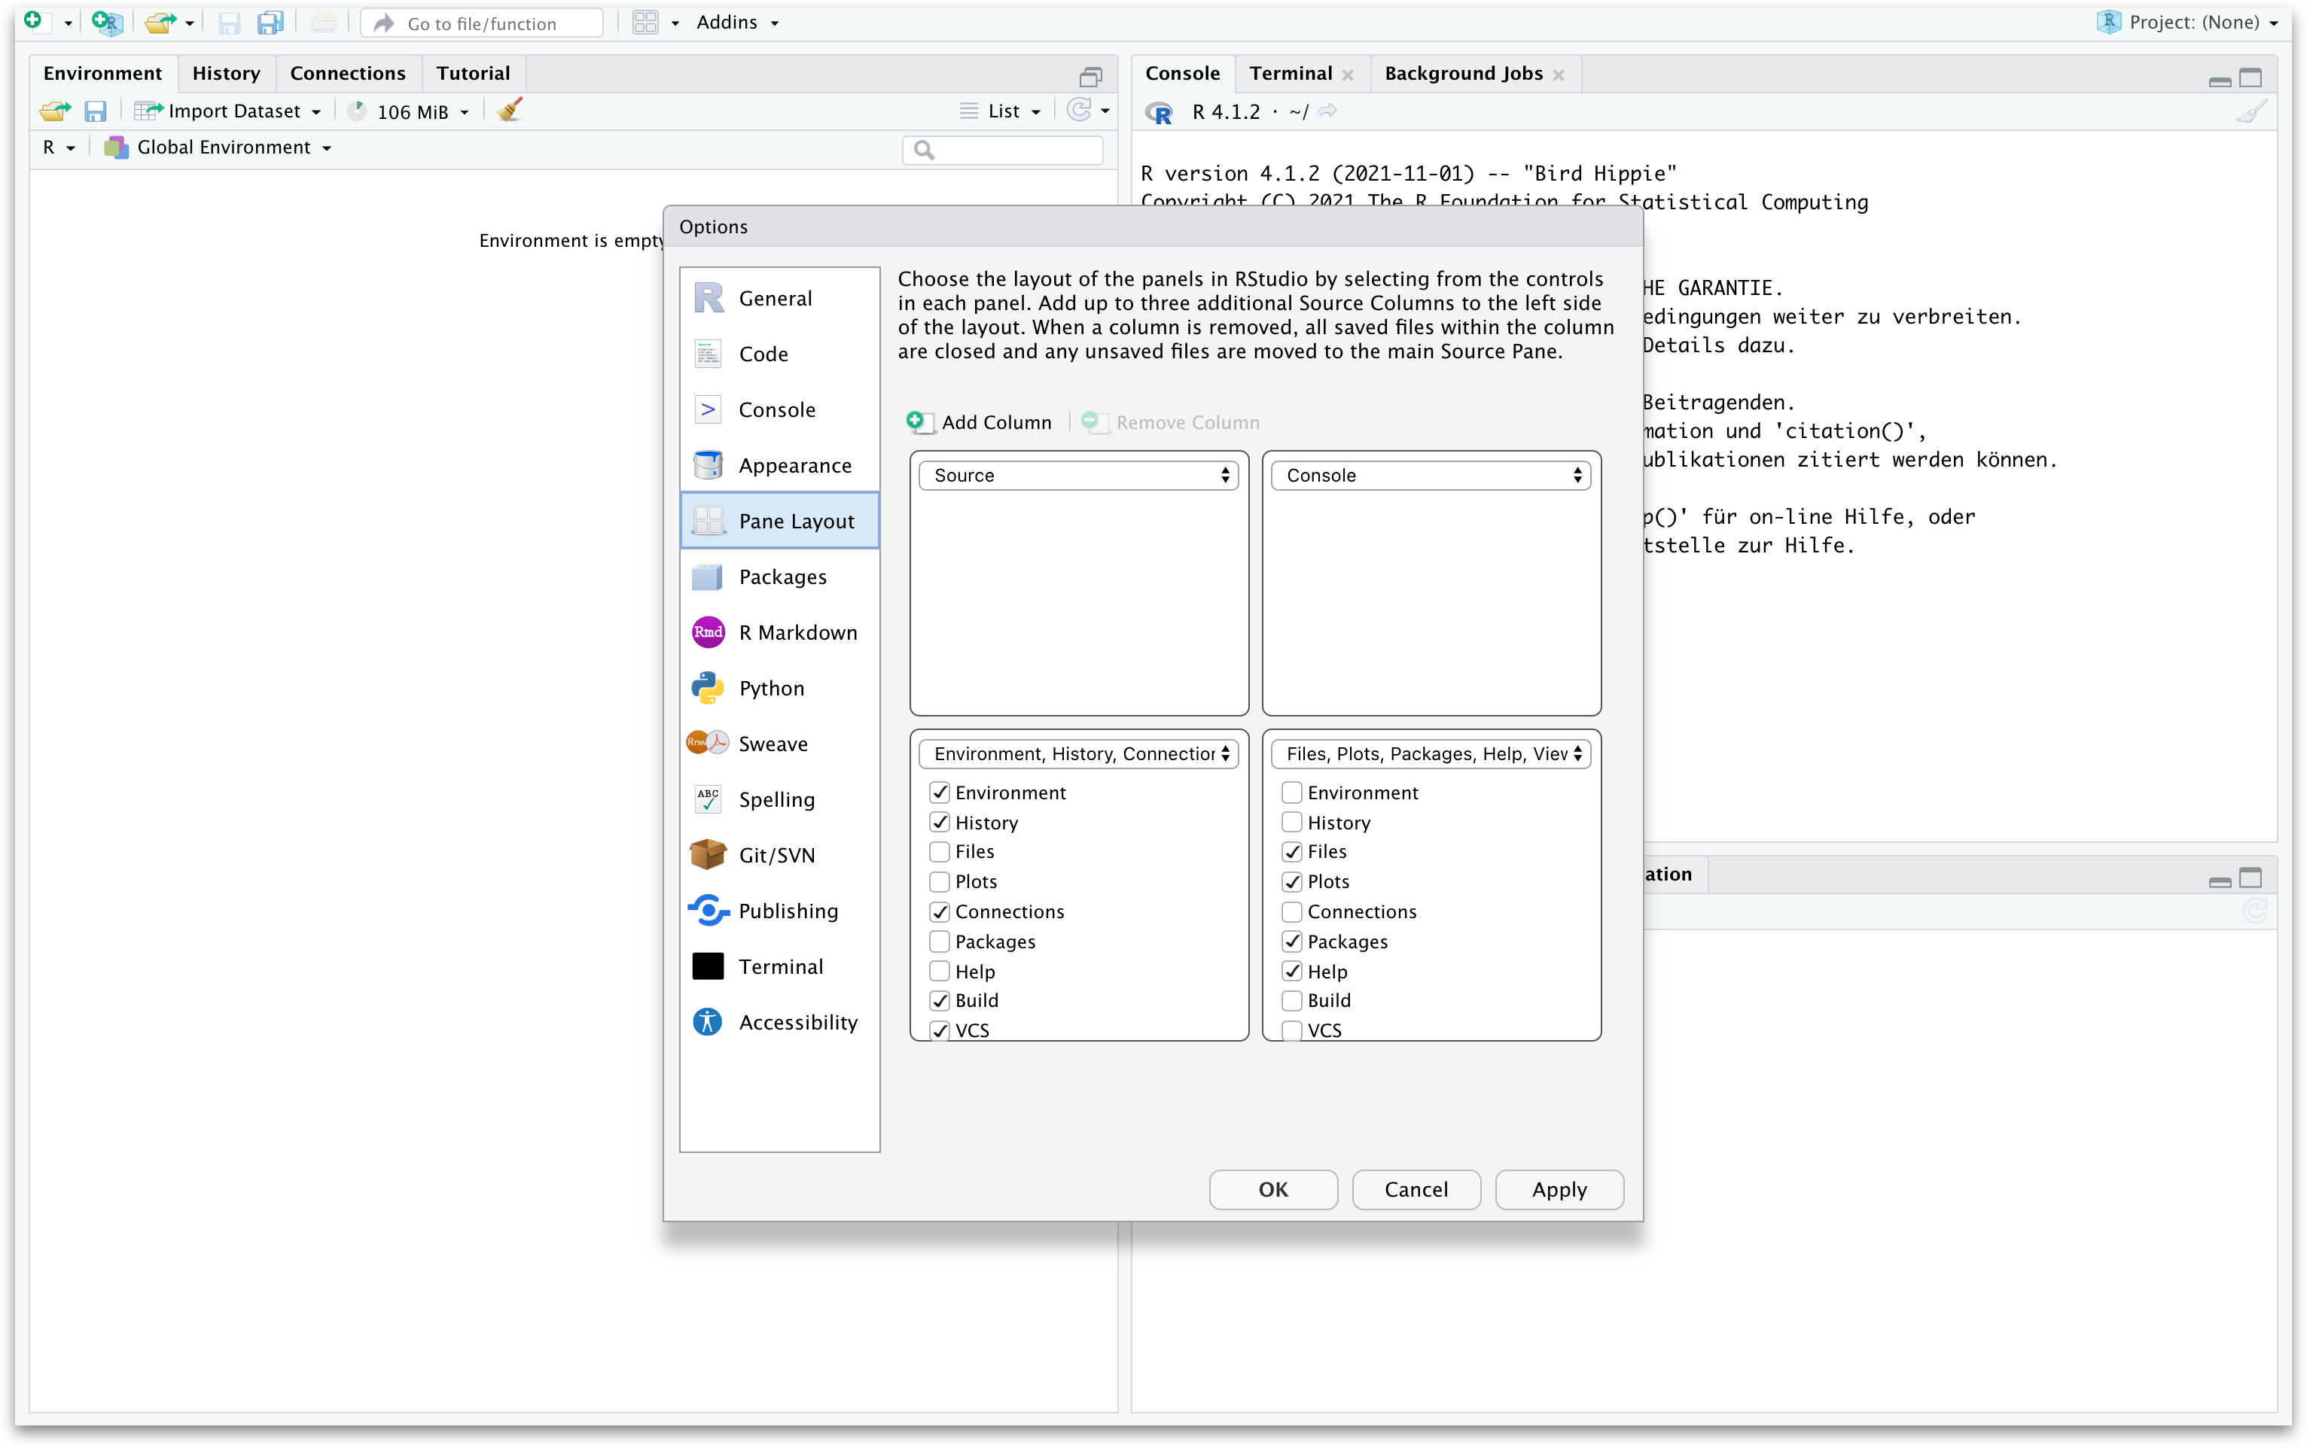Click the workspace panes grid icon
The width and height of the screenshot is (2307, 1448).
pyautogui.click(x=646, y=22)
